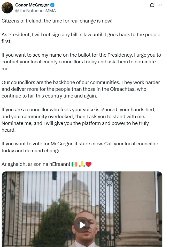
Task: Open the three-dot more options menu
Action: 160,5
